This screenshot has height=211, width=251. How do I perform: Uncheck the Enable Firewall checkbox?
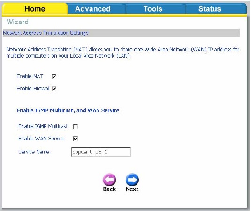click(x=54, y=88)
